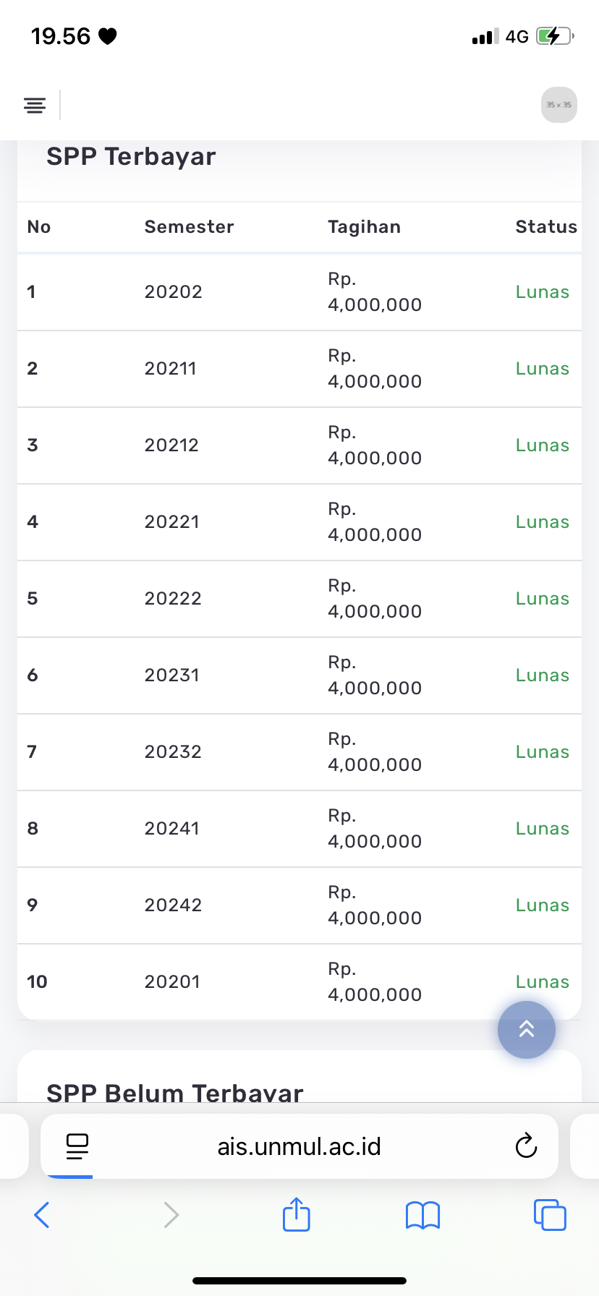The width and height of the screenshot is (599, 1296).
Task: Click the Tagihan column header
Action: 364,227
